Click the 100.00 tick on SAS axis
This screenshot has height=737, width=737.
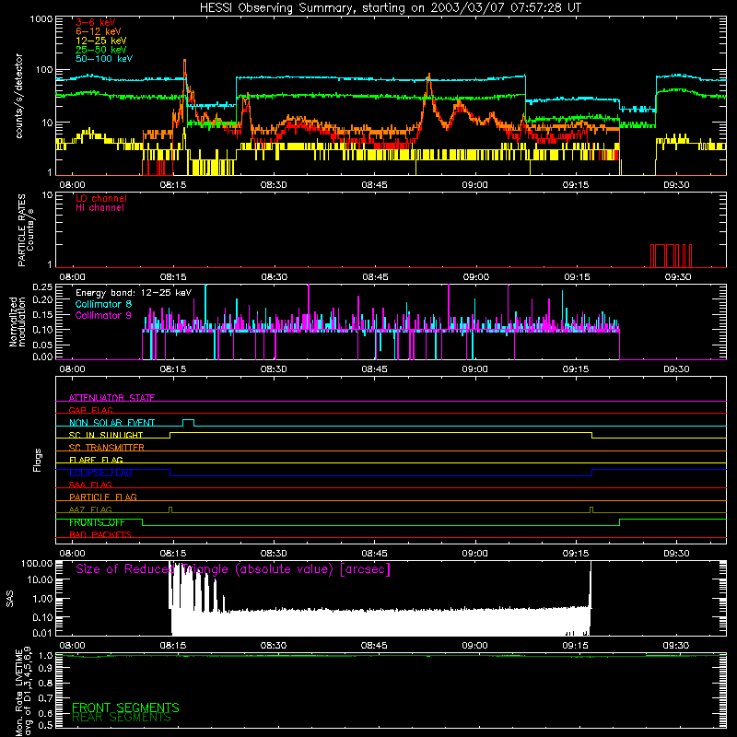click(37, 563)
